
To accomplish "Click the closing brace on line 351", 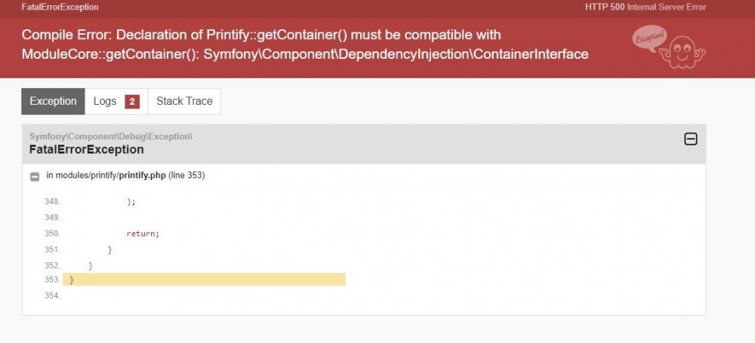I will pos(109,250).
